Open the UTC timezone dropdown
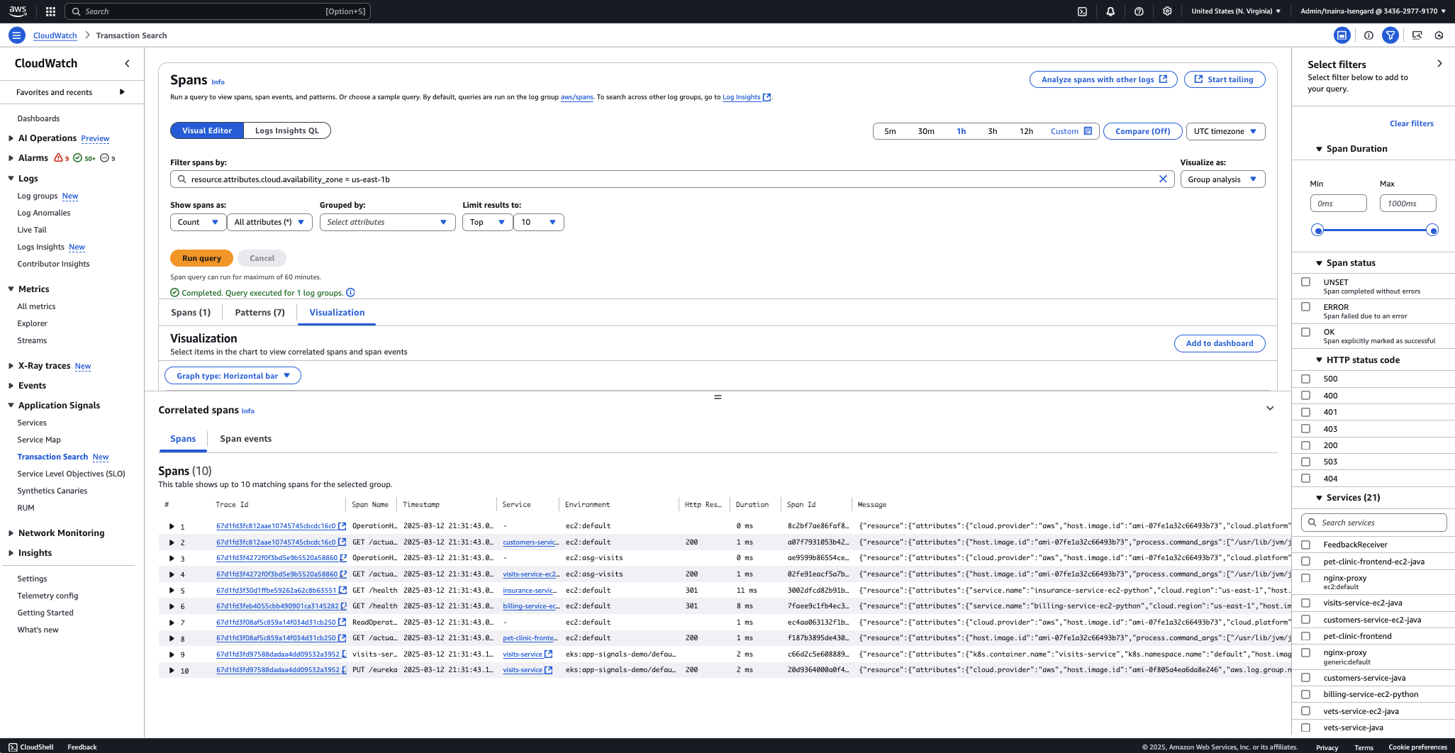 point(1225,131)
